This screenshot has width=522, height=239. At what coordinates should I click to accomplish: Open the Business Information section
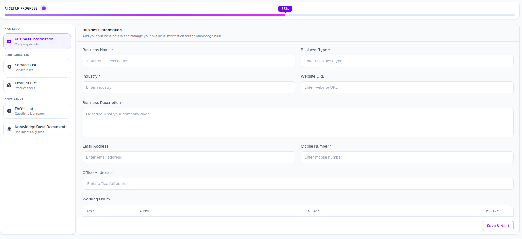[x=37, y=41]
